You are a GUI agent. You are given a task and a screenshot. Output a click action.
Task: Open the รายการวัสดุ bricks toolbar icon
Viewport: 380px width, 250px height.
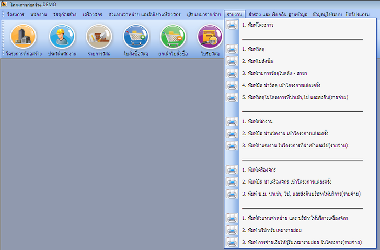[x=99, y=37]
